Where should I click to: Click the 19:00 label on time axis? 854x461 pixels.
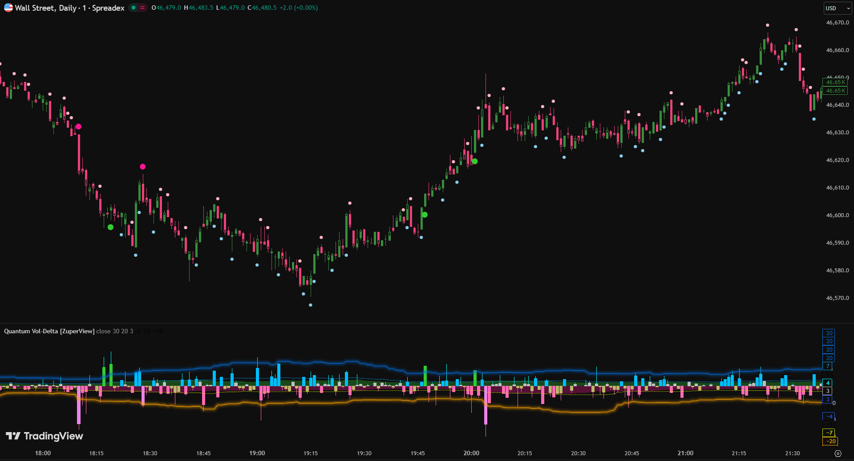pyautogui.click(x=257, y=453)
